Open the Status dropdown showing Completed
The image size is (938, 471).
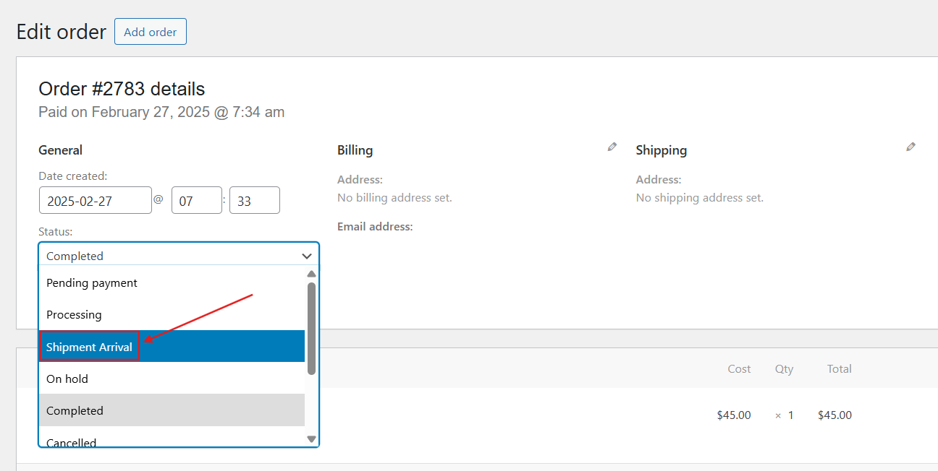pyautogui.click(x=179, y=256)
